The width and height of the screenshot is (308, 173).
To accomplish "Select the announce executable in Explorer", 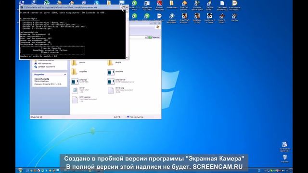I will pyautogui.click(x=115, y=72).
